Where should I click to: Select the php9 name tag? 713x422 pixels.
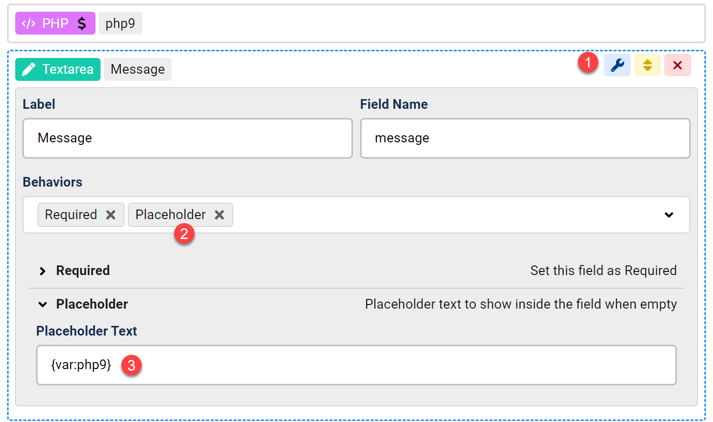120,23
